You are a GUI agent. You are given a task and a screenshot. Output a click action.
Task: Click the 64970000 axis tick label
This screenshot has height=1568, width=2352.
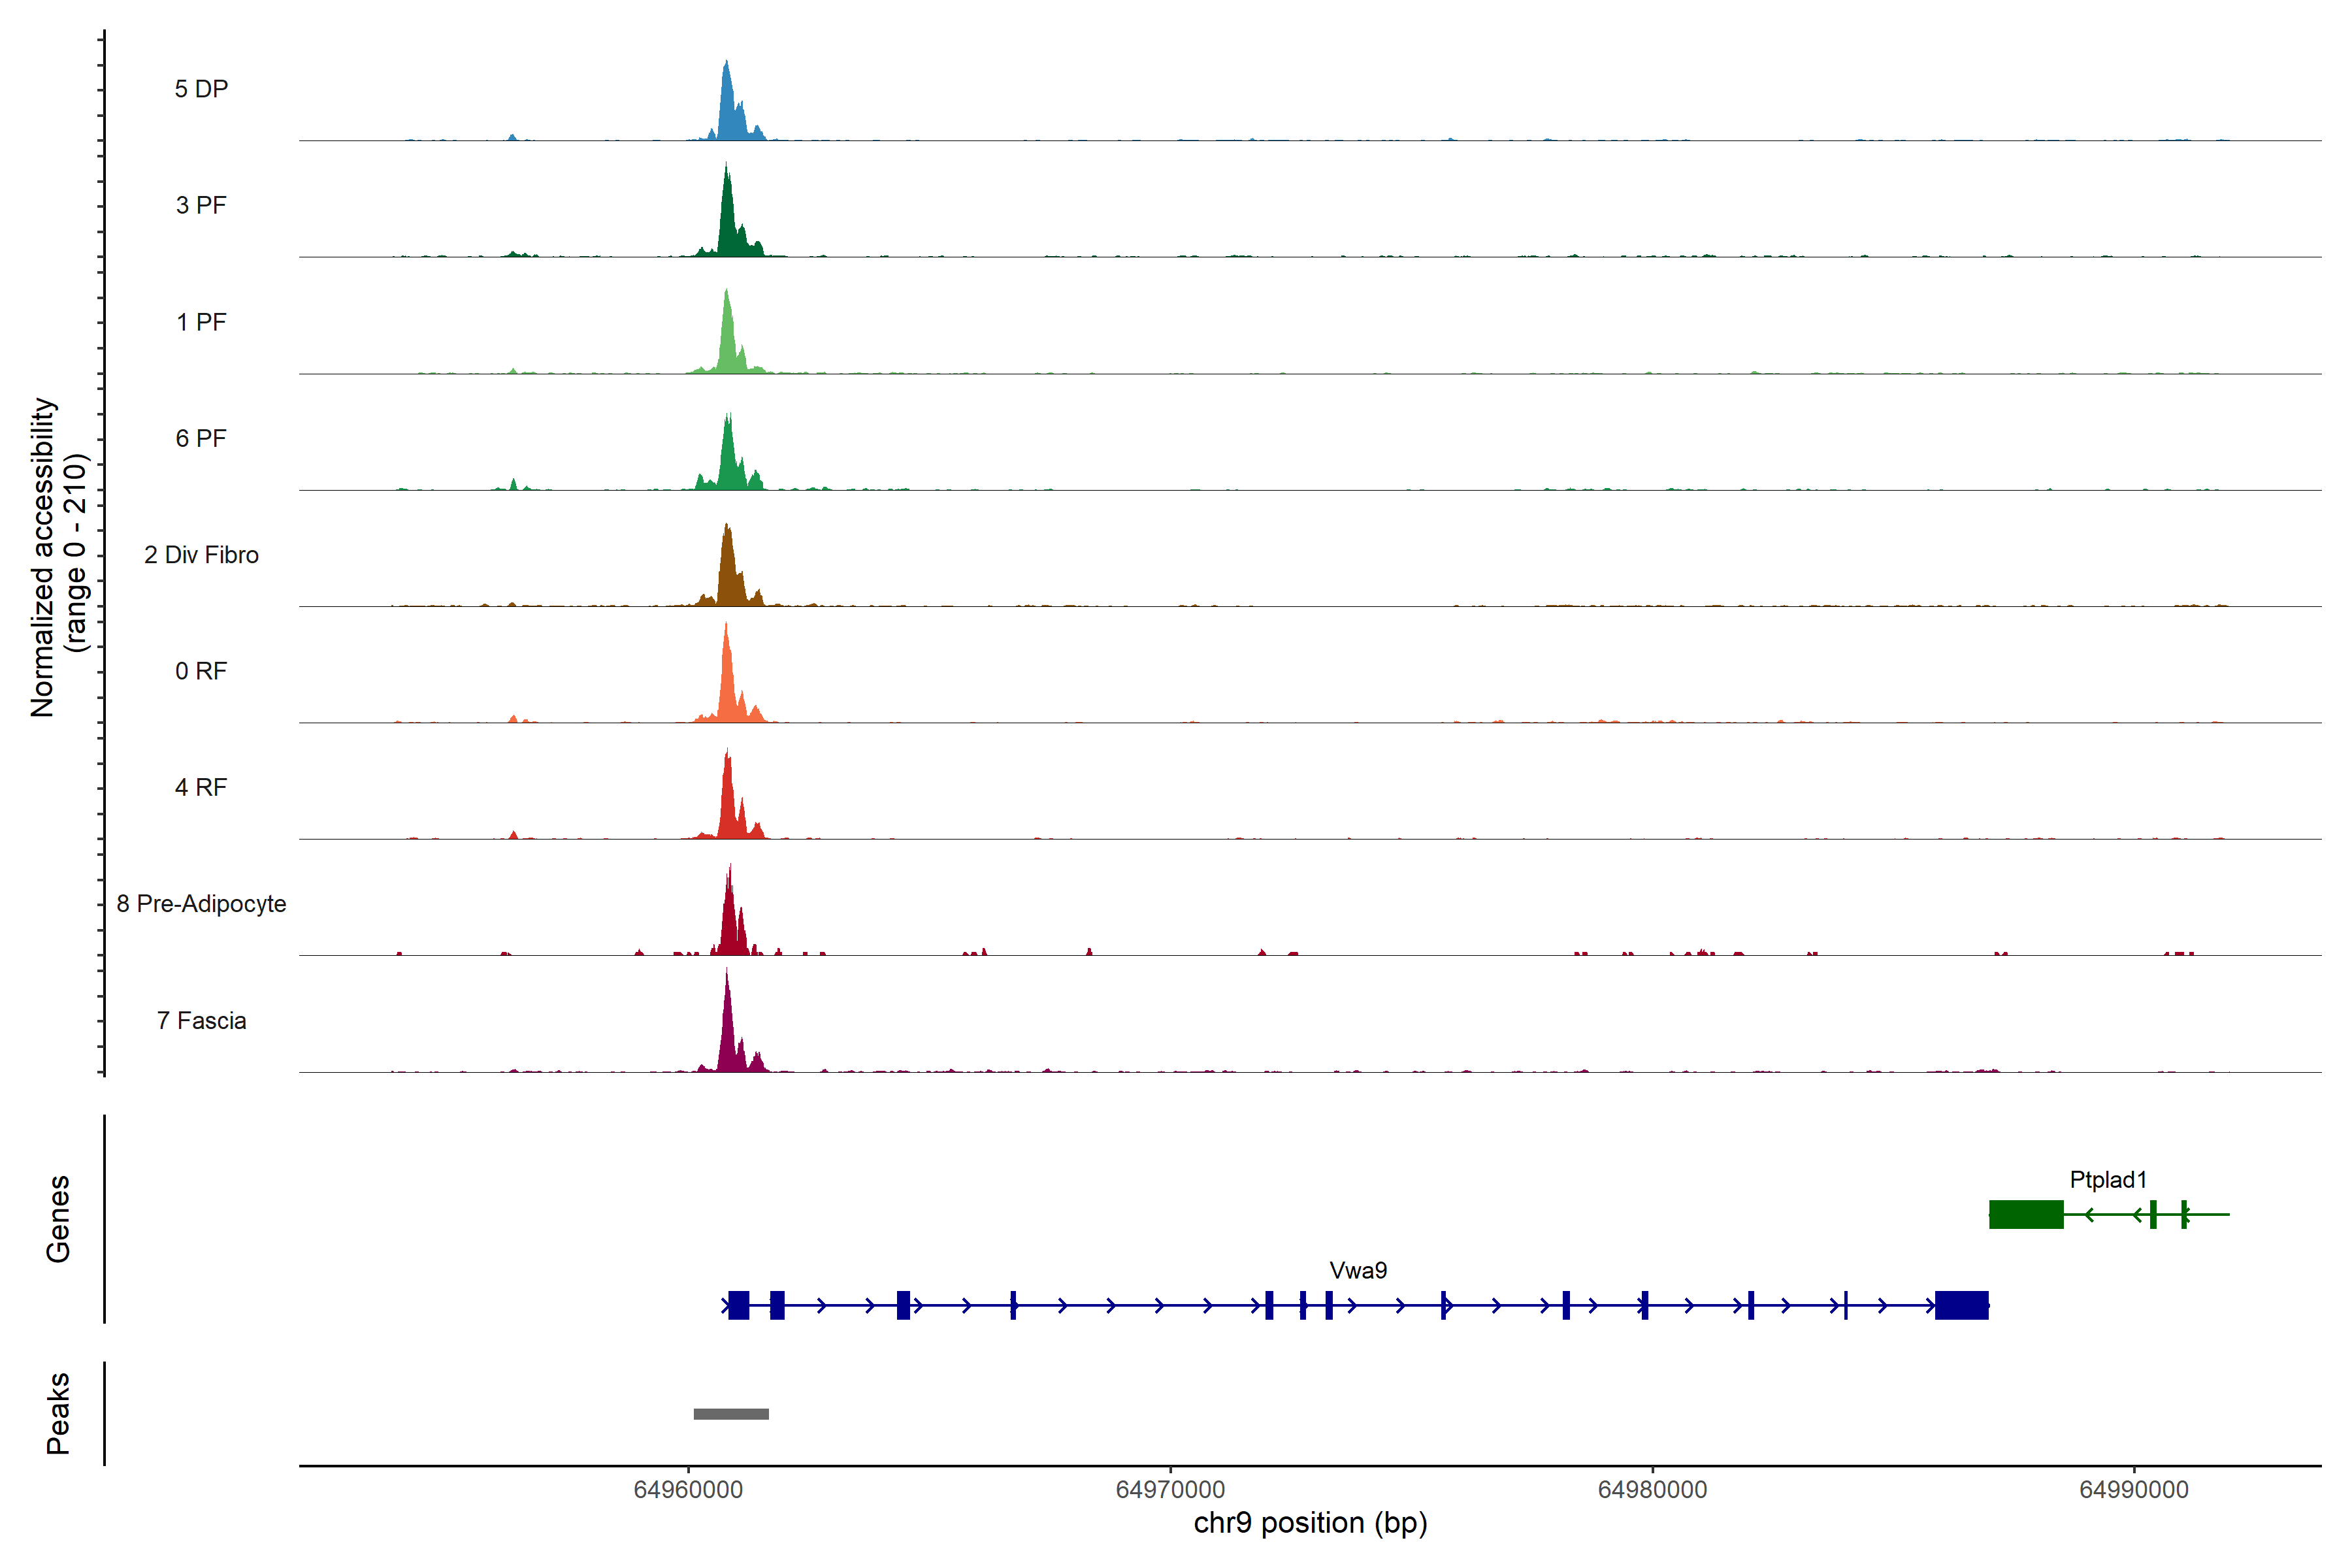pyautogui.click(x=1170, y=1490)
